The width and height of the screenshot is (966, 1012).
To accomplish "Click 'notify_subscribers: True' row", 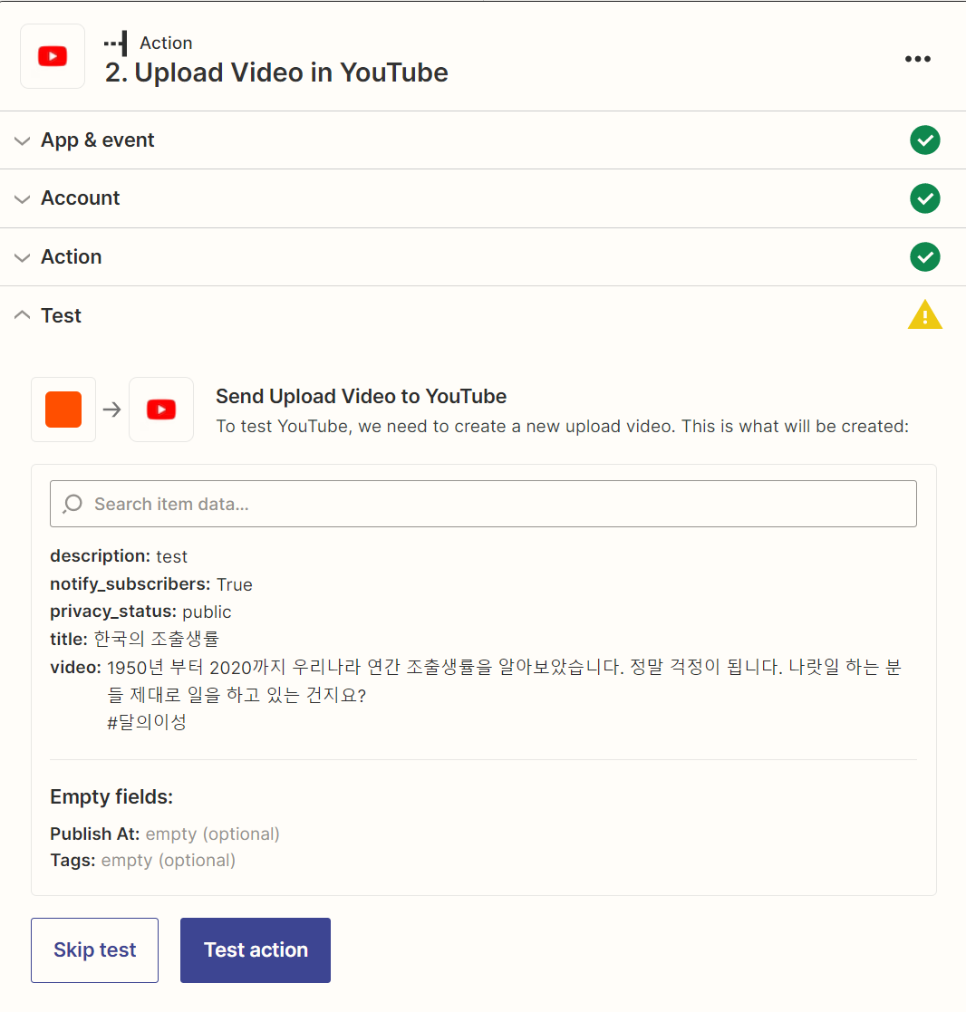I will [151, 584].
